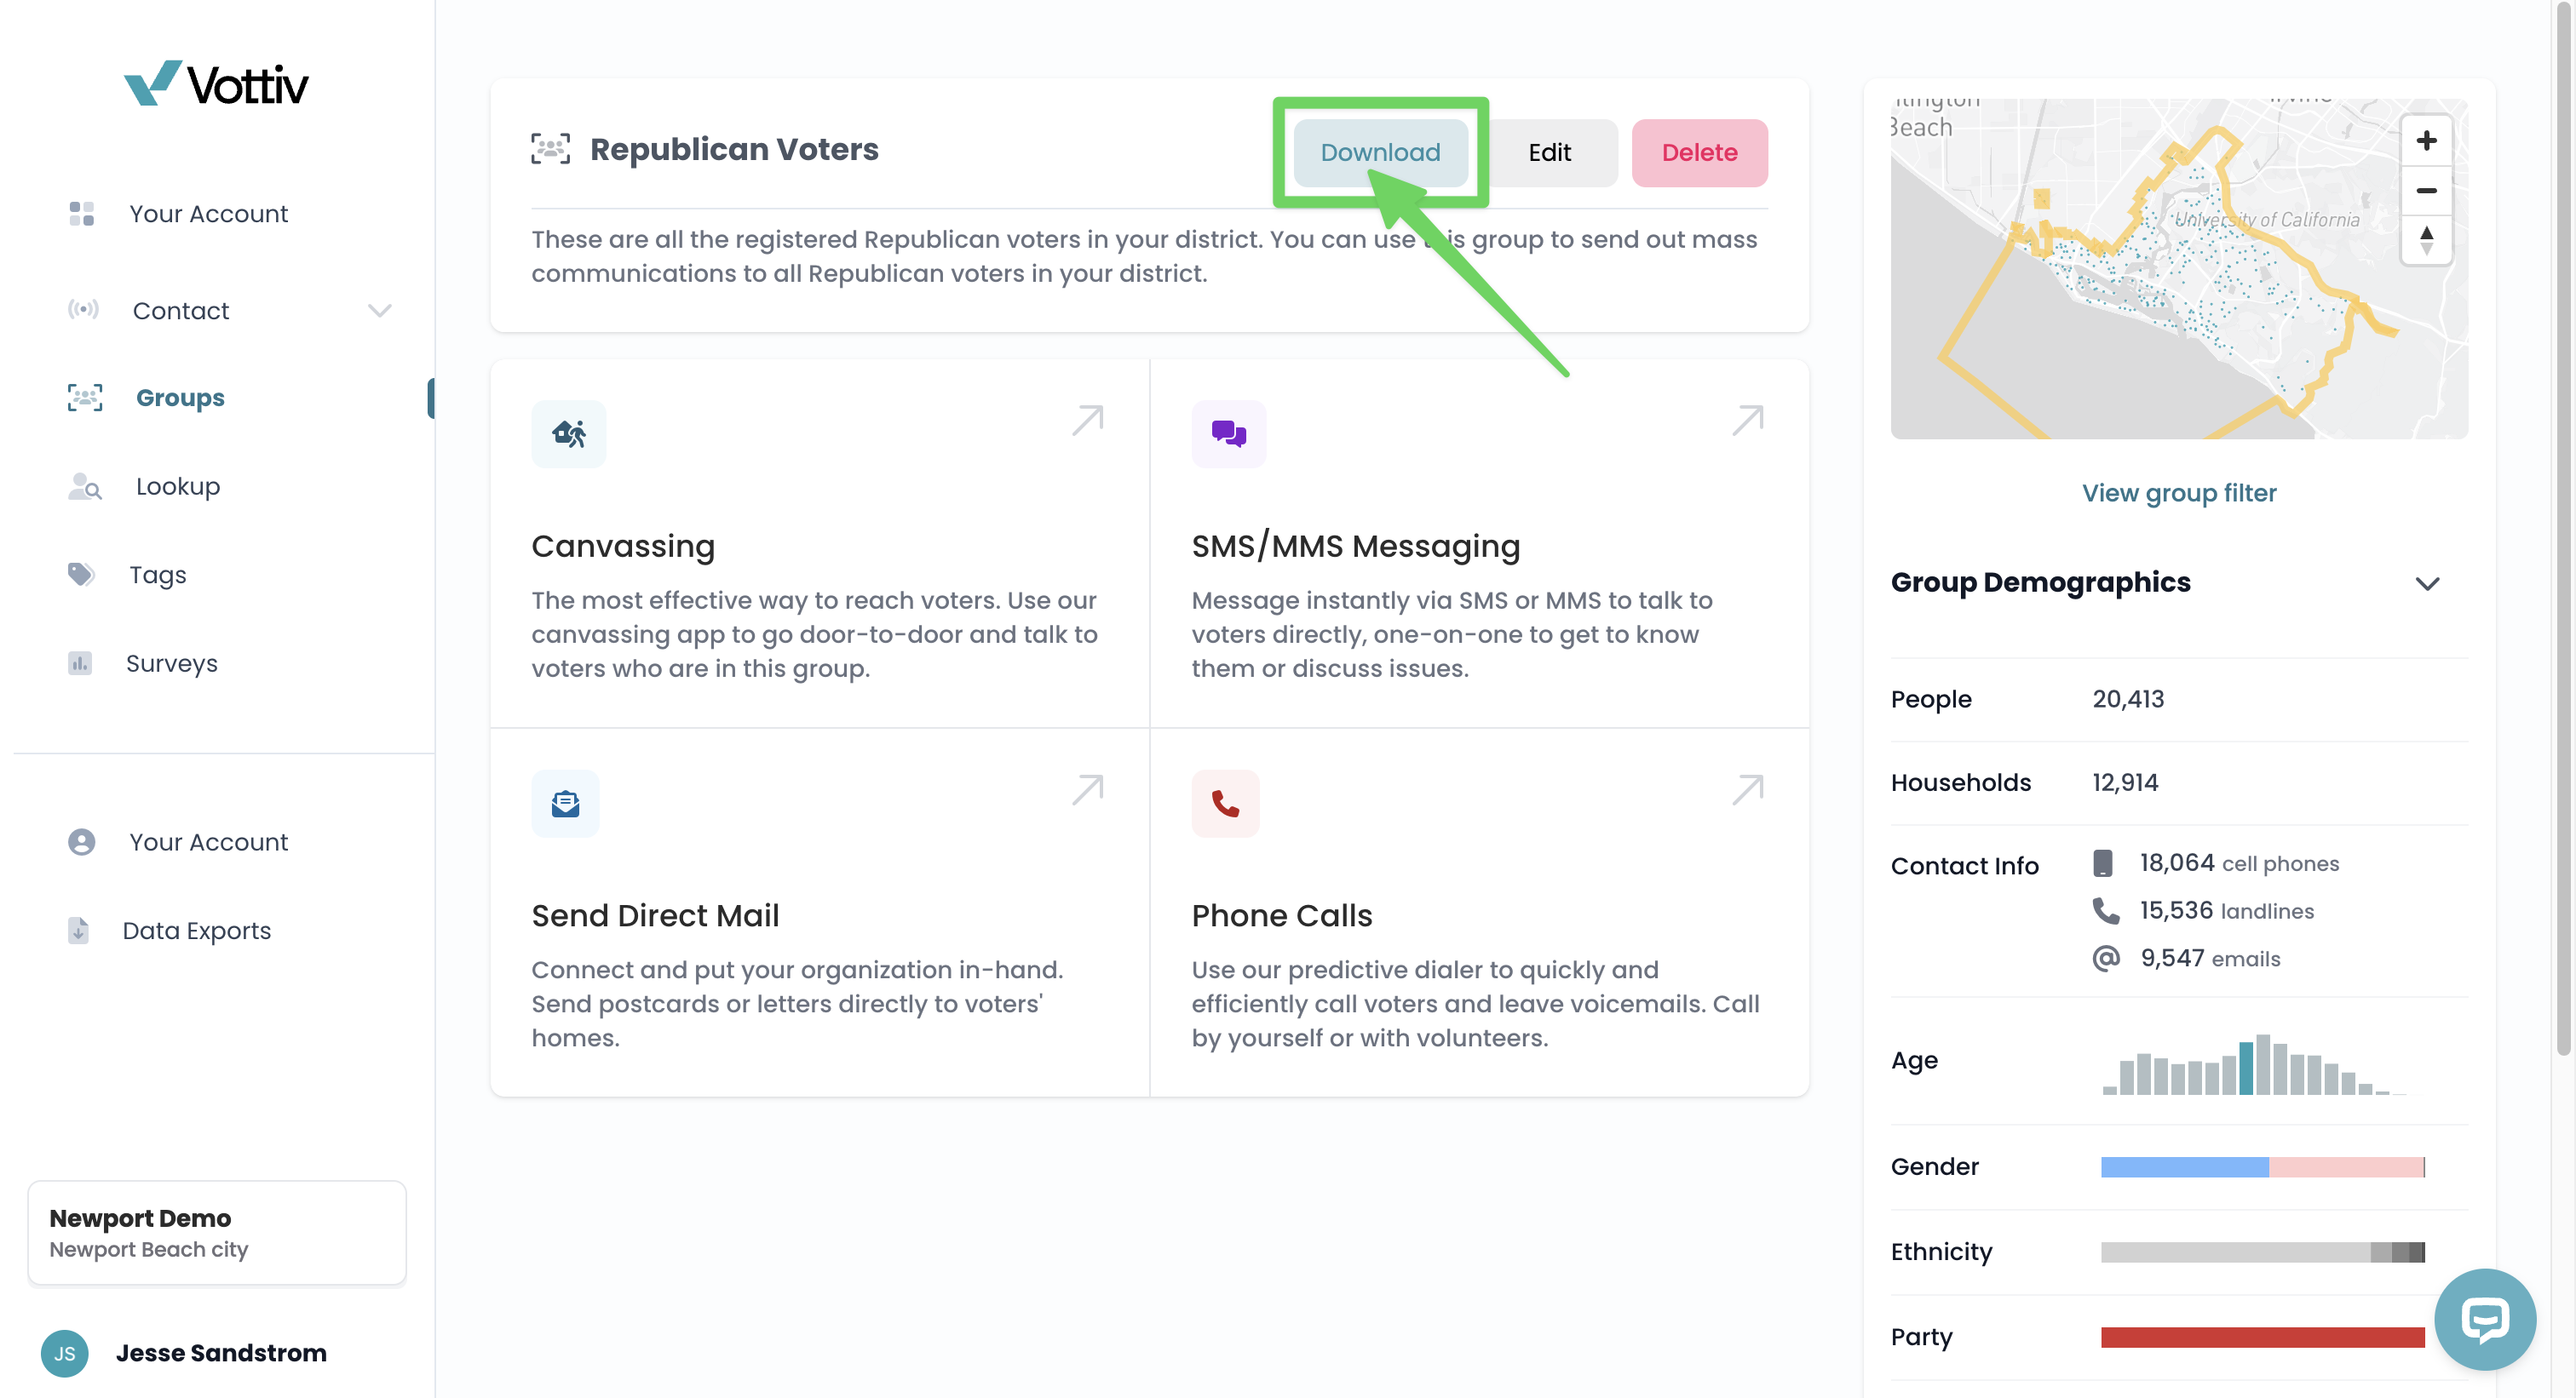Image resolution: width=2576 pixels, height=1398 pixels.
Task: Click the red Party distribution bar
Action: (x=2262, y=1337)
